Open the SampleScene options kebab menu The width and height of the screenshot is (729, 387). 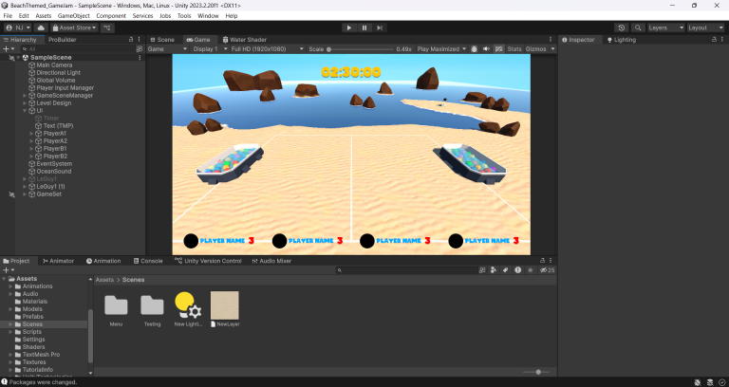point(140,58)
